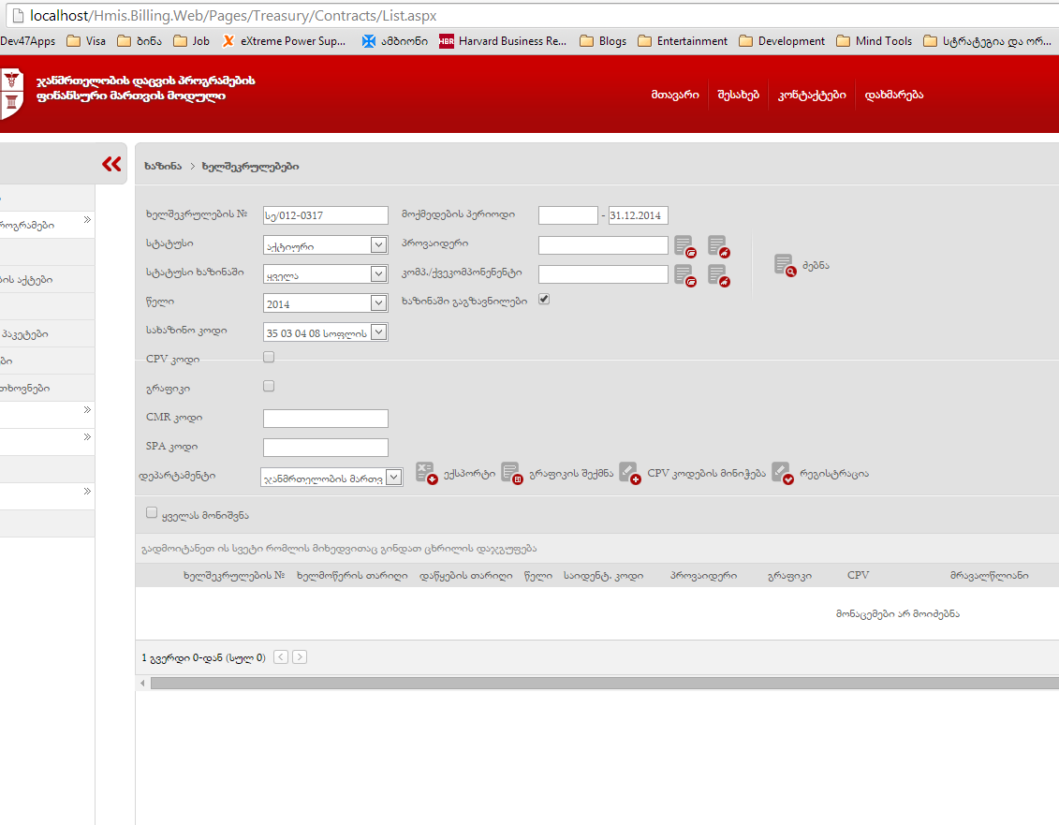1059x825 pixels.
Task: Collapse the sidebar with the double-chevron icon
Action: (x=111, y=165)
